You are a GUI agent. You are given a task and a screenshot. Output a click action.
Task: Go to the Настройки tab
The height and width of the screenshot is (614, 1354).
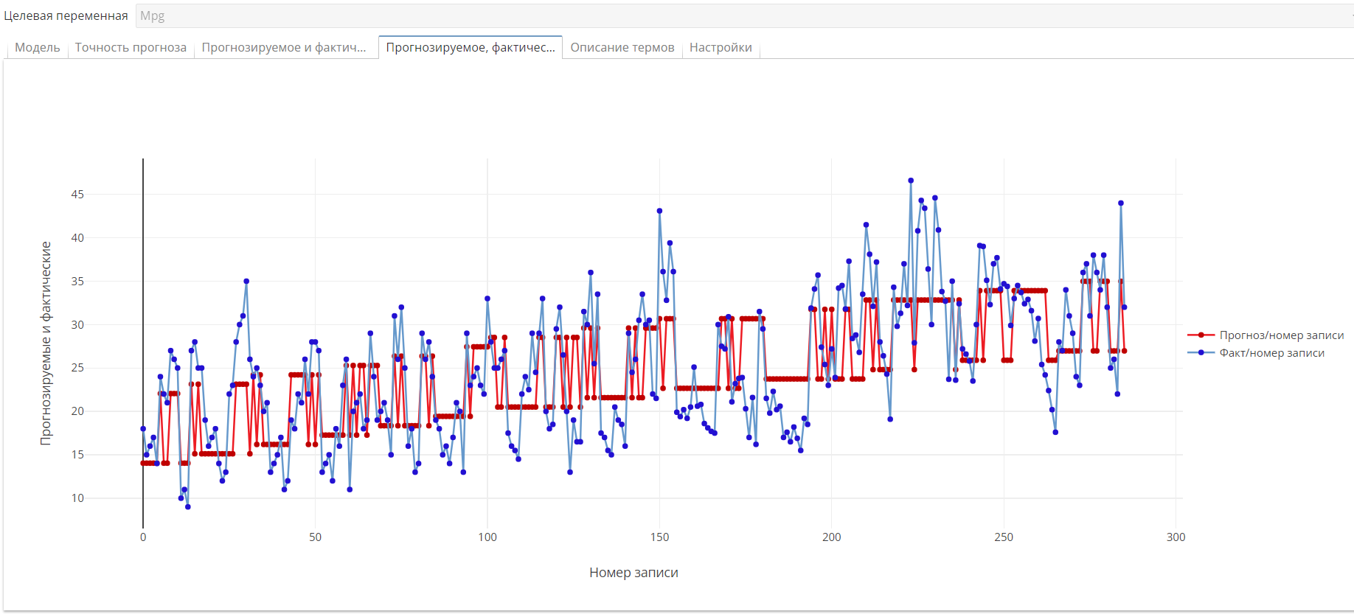pyautogui.click(x=721, y=47)
